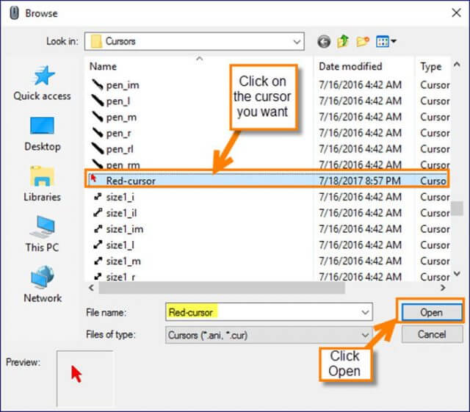Image resolution: width=470 pixels, height=412 pixels.
Task: Expand the File name dropdown arrow
Action: 365,312
